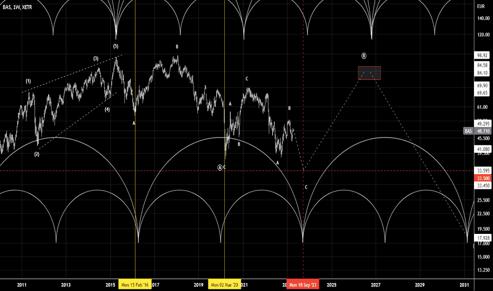Click the 41.080 price axis label
This screenshot has height=291, width=493.
483,149
